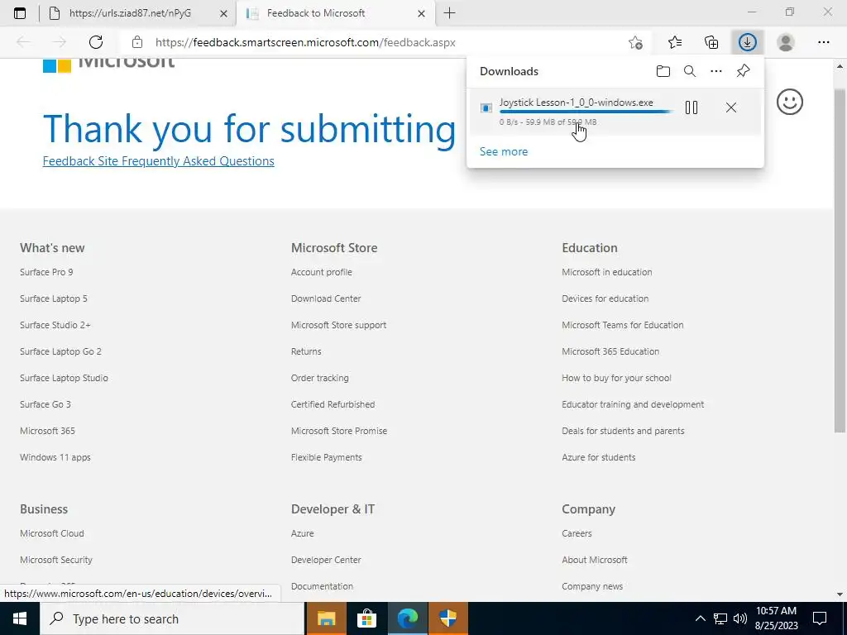Pin the Downloads panel
Image resolution: width=847 pixels, height=635 pixels.
[x=743, y=71]
